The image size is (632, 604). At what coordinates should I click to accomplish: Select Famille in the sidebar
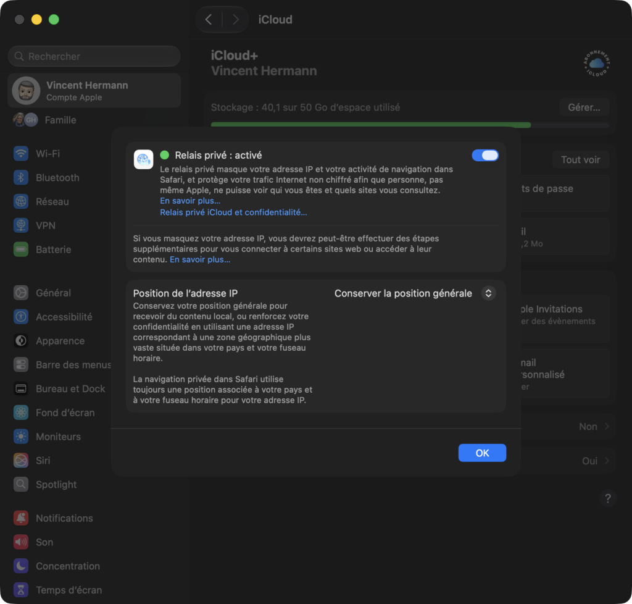pos(60,120)
